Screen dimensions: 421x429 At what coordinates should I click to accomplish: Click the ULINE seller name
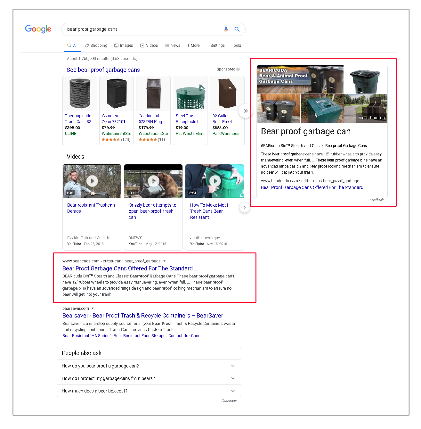coord(71,134)
